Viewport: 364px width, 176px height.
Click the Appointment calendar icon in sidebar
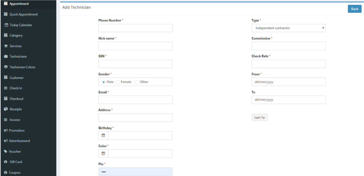(6, 3)
